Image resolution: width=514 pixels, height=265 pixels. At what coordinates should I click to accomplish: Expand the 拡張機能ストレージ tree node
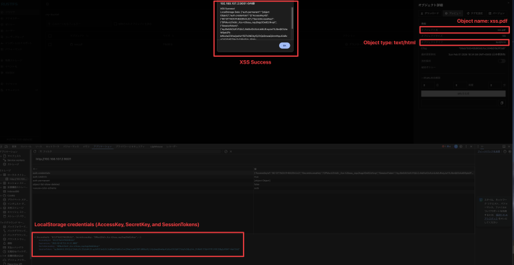(1, 187)
